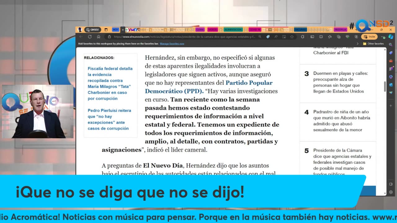The height and width of the screenshot is (223, 397).
Task: Select the CLIMA tab group
Action: coord(200,30)
